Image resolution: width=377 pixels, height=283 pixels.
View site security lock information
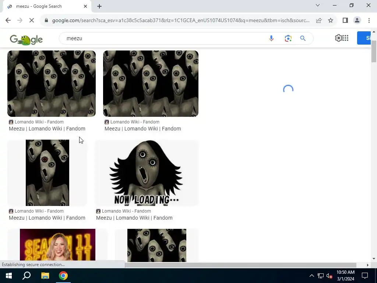pos(46,21)
